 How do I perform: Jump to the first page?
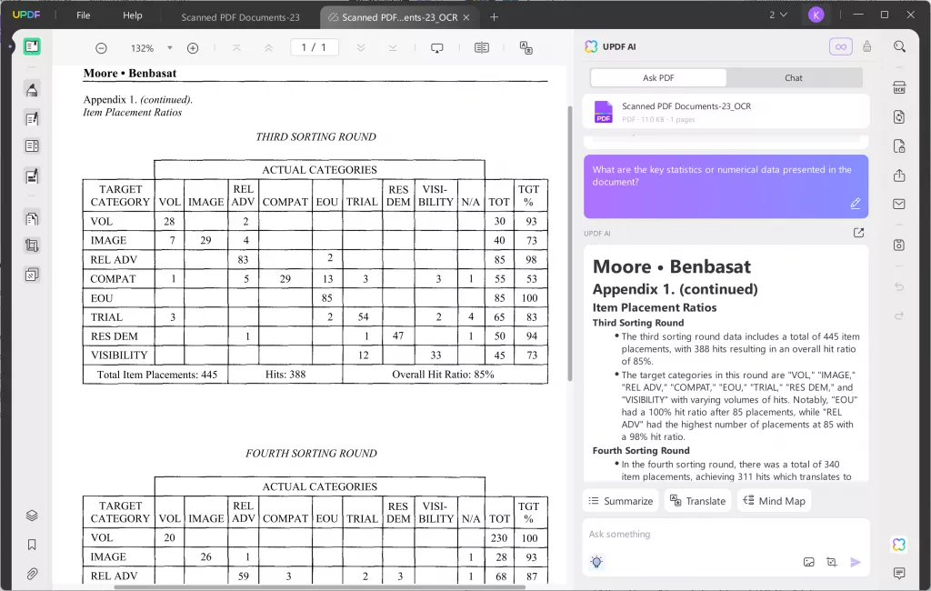point(236,48)
